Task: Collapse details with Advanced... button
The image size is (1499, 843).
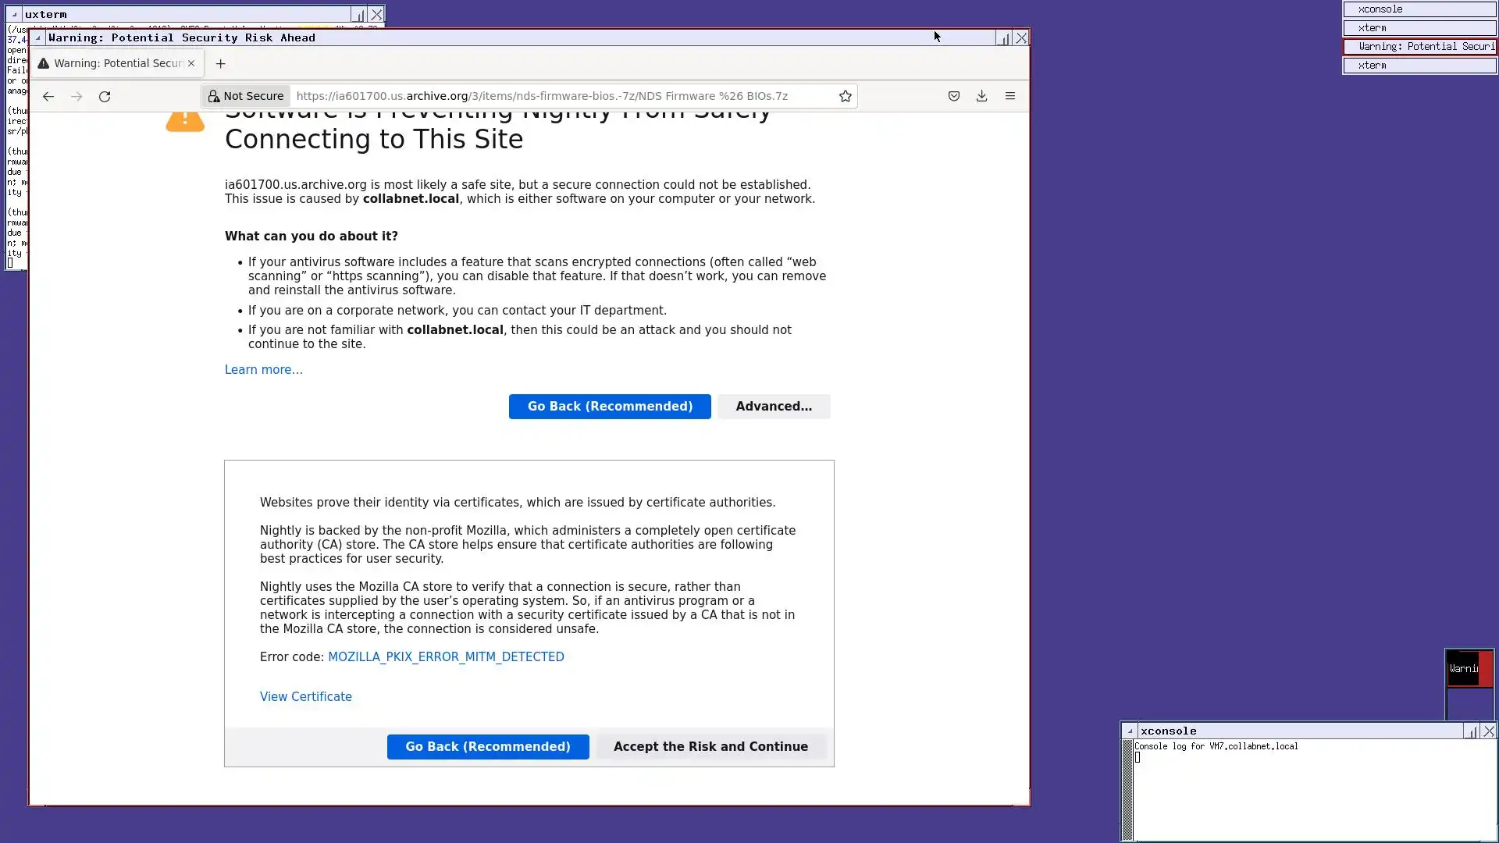Action: [x=773, y=407]
